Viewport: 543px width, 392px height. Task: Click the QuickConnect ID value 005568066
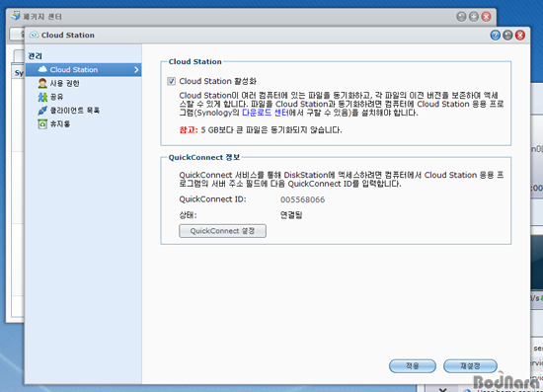pos(302,199)
